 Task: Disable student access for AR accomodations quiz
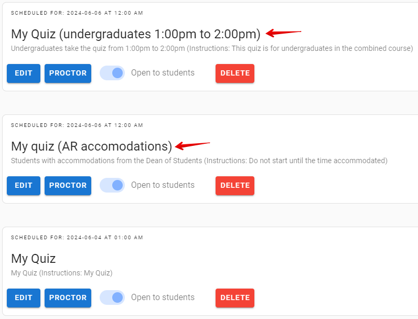[113, 186]
